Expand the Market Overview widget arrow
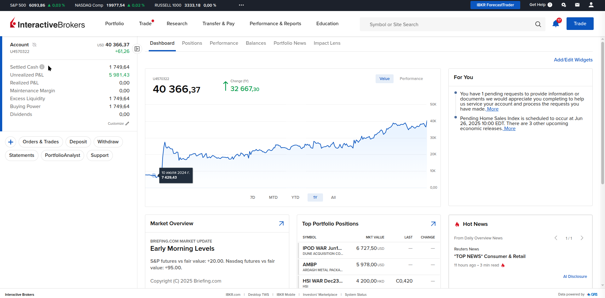Image resolution: width=605 pixels, height=298 pixels. click(281, 223)
